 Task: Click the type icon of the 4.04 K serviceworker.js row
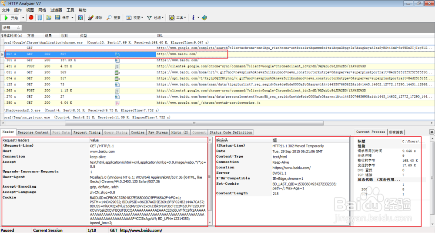tap(117, 103)
